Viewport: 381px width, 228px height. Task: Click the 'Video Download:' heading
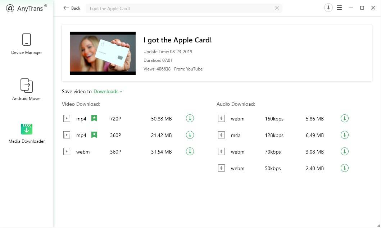(81, 104)
